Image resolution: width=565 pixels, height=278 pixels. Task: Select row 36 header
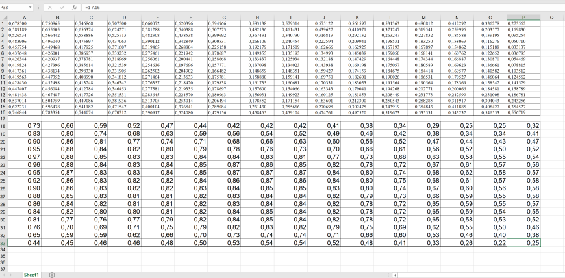[x=4, y=262]
